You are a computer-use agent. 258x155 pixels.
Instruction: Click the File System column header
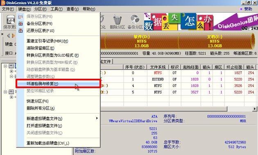[x=158, y=67]
